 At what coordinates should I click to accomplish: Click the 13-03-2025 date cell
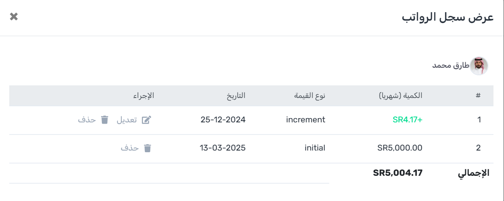pyautogui.click(x=222, y=148)
